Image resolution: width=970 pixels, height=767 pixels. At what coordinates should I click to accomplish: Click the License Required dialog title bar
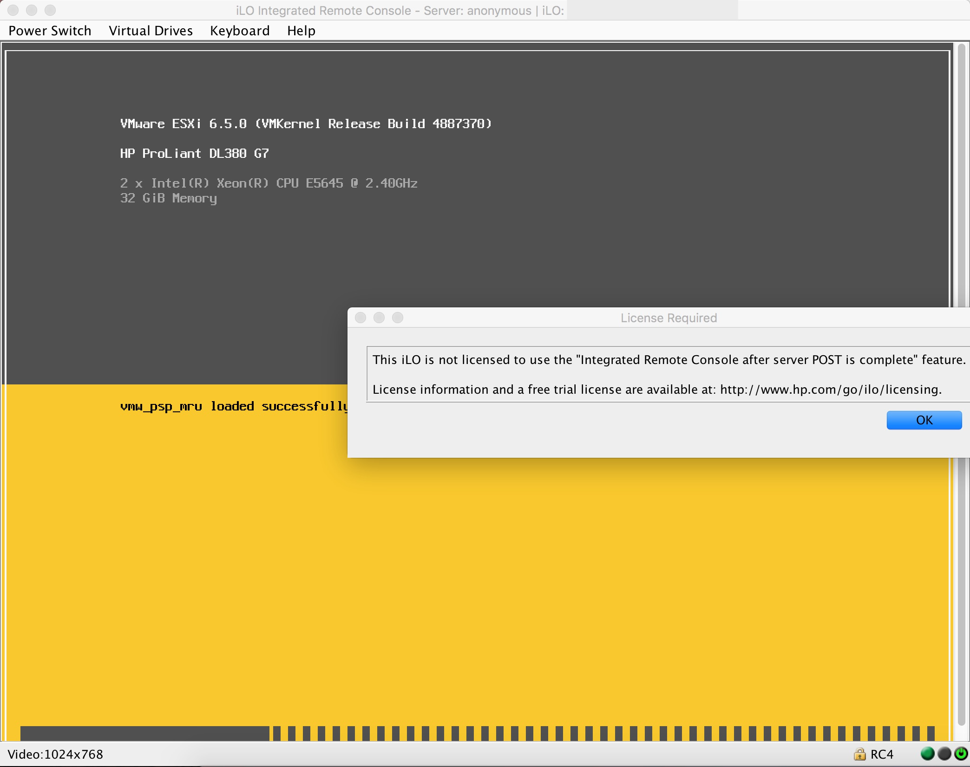[x=668, y=318]
